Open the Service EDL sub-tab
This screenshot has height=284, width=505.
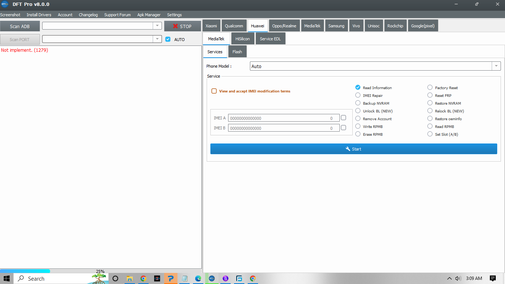(270, 38)
